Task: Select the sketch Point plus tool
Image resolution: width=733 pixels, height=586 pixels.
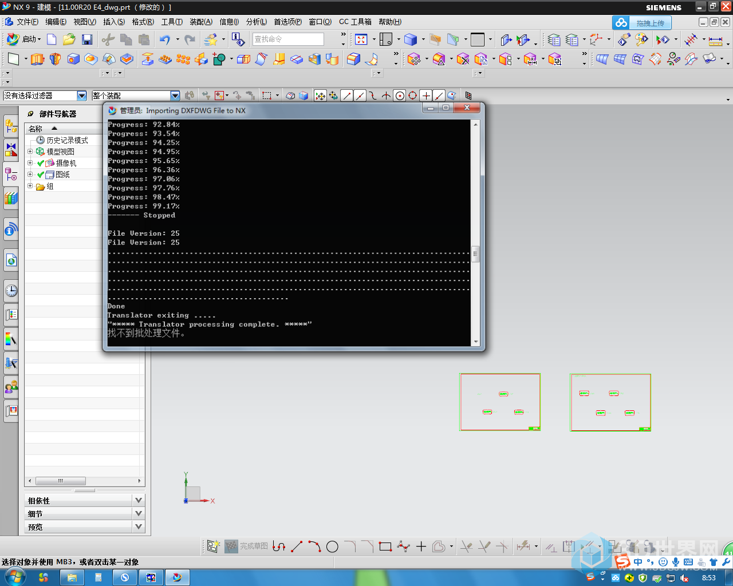Action: (x=421, y=547)
